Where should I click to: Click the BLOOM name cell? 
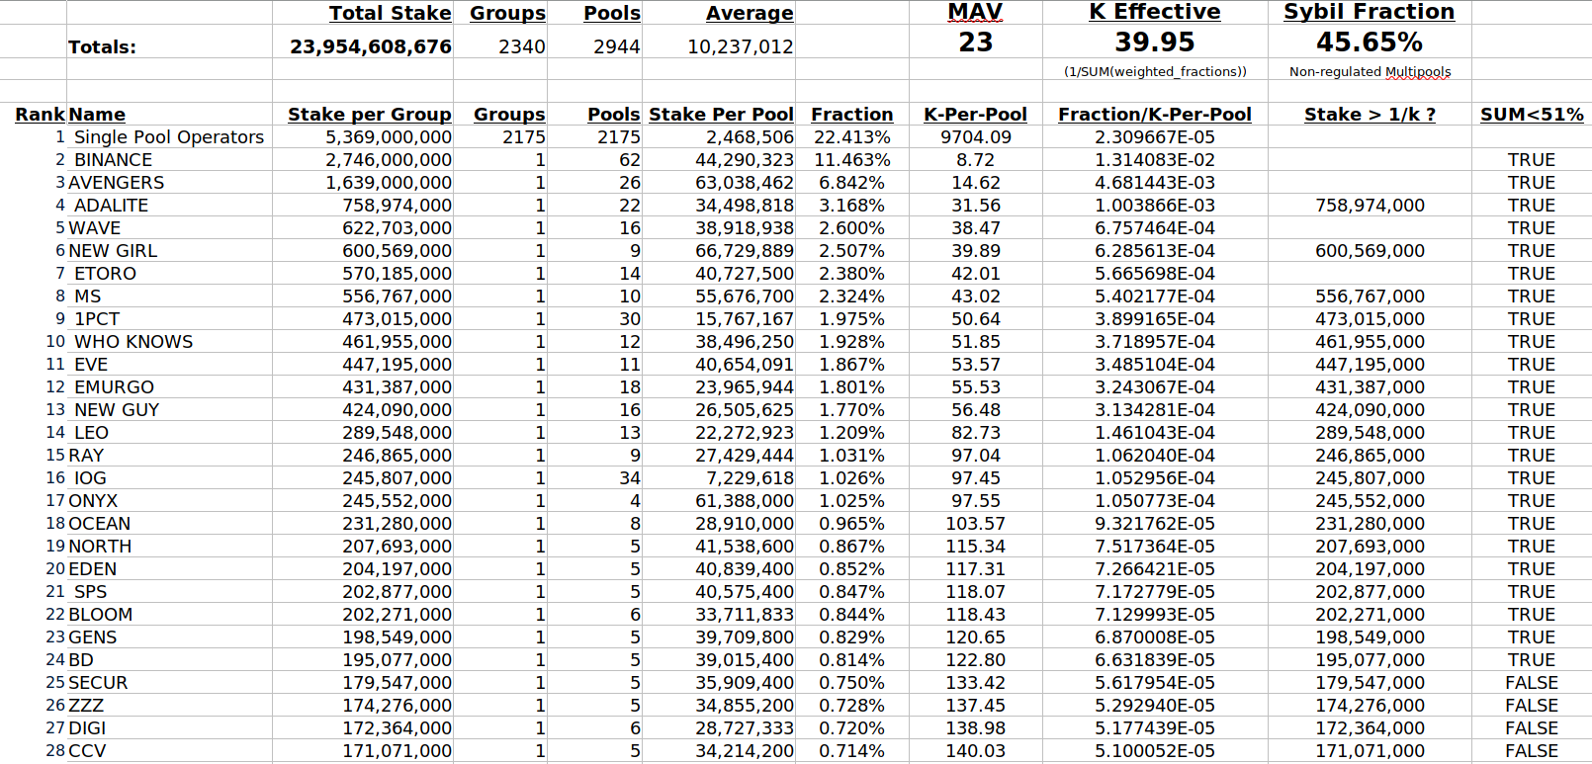tap(101, 615)
